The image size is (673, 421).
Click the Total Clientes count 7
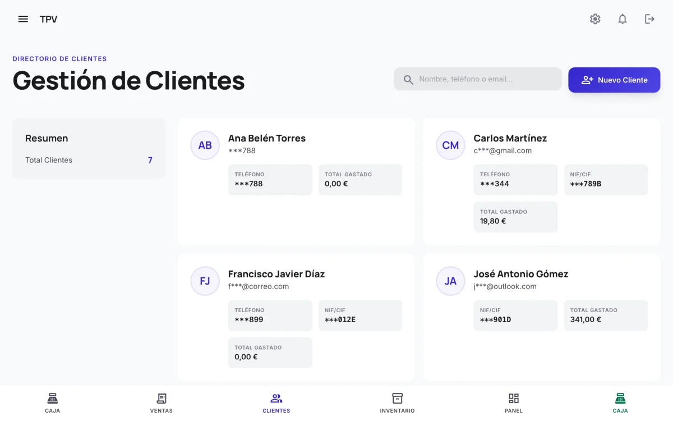point(150,160)
